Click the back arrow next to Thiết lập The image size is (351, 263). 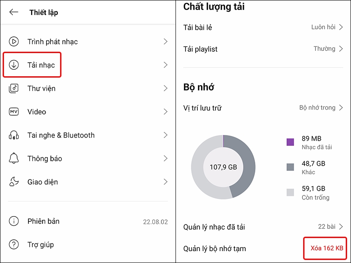[14, 12]
